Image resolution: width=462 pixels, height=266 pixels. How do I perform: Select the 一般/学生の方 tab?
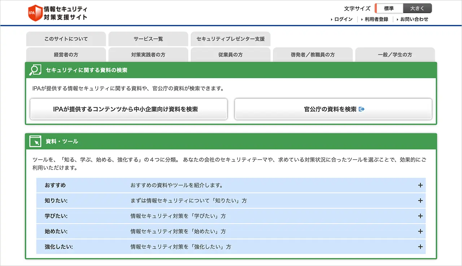pos(395,55)
